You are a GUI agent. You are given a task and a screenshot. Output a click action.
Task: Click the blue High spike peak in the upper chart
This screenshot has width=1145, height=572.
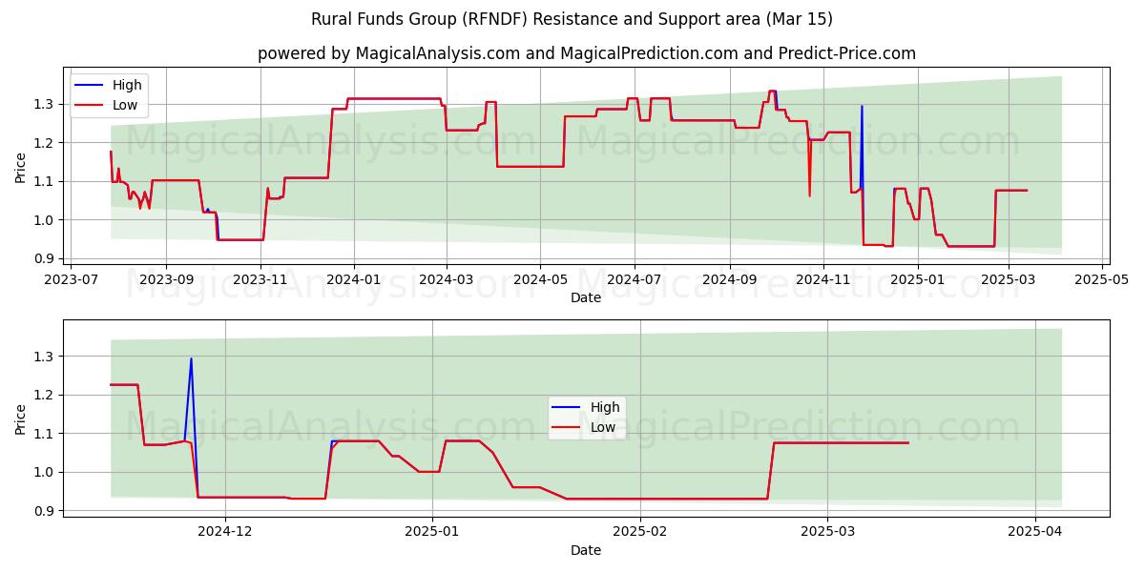(862, 106)
